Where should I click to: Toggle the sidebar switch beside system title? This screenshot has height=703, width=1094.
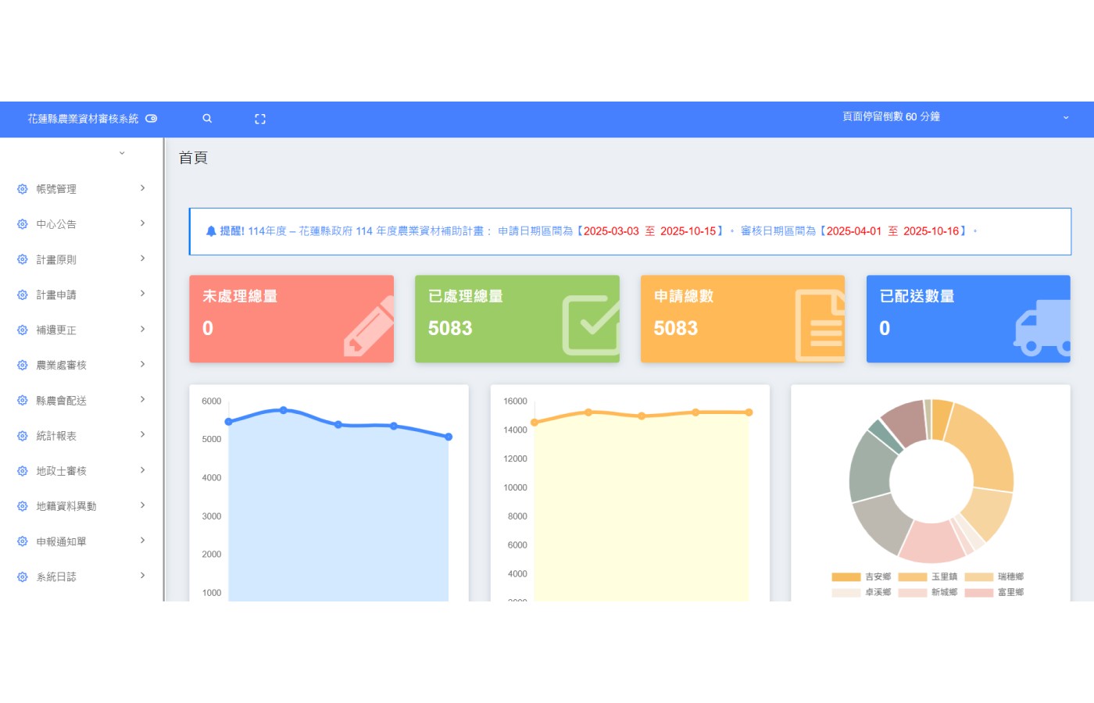point(152,119)
